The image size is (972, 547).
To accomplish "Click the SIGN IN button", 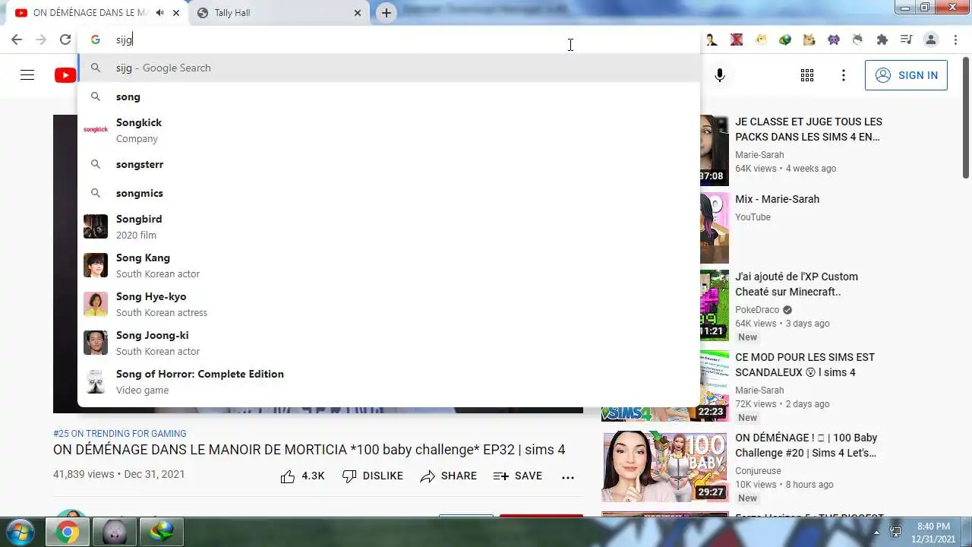I will tap(906, 75).
